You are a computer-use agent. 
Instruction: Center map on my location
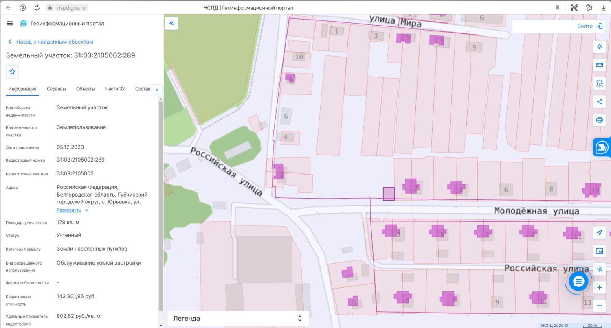[599, 233]
